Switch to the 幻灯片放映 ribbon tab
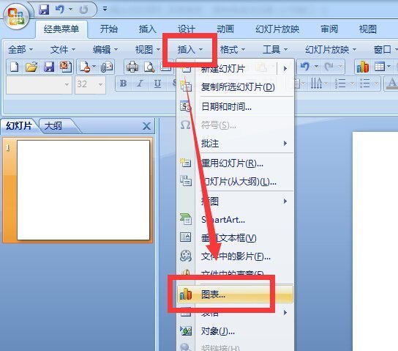Viewport: 398px width, 351px height. pos(277,29)
